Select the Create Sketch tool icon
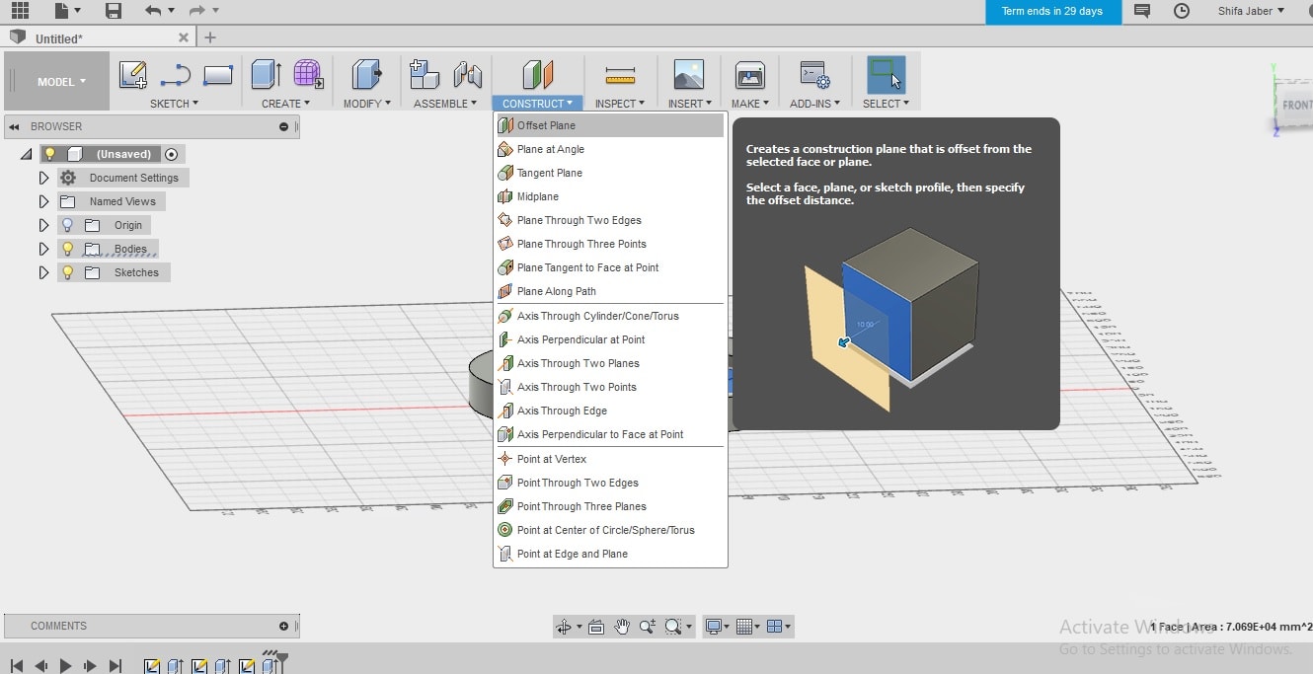 tap(132, 75)
